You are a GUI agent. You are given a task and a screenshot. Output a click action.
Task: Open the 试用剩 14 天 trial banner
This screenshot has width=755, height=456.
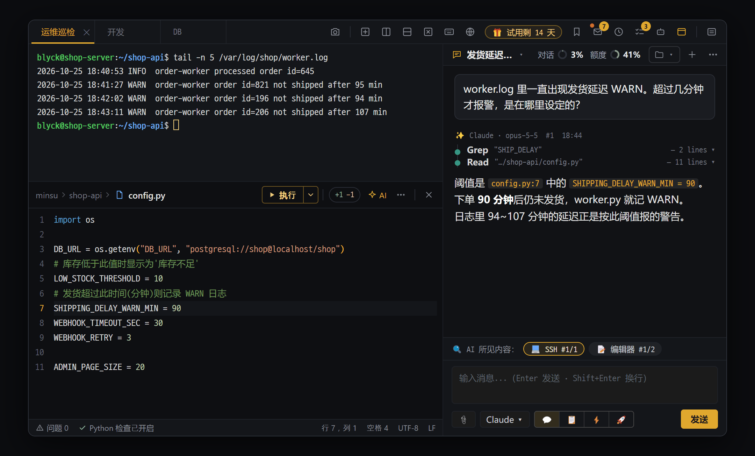pyautogui.click(x=523, y=33)
